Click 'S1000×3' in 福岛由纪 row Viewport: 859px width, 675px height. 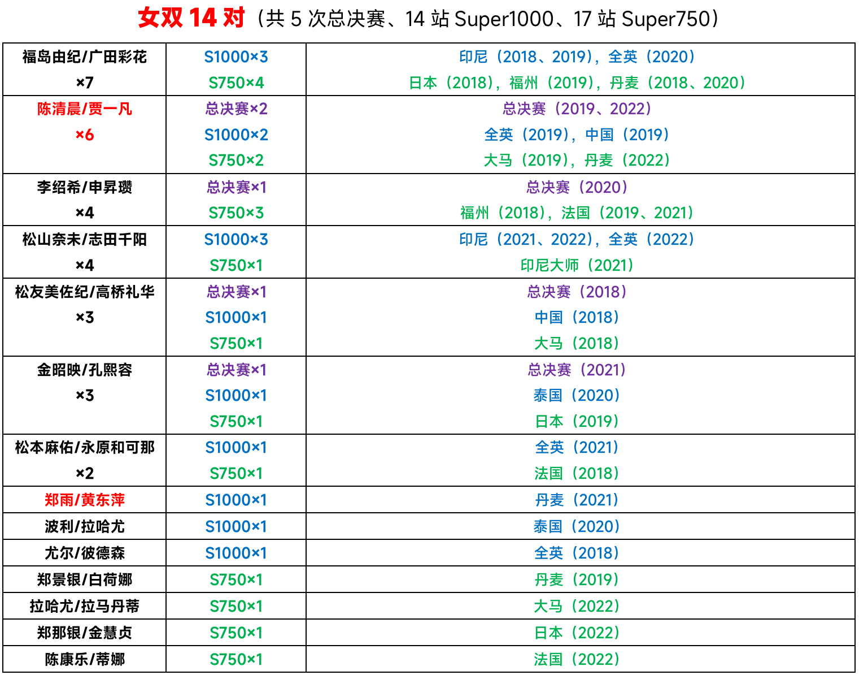(x=236, y=57)
